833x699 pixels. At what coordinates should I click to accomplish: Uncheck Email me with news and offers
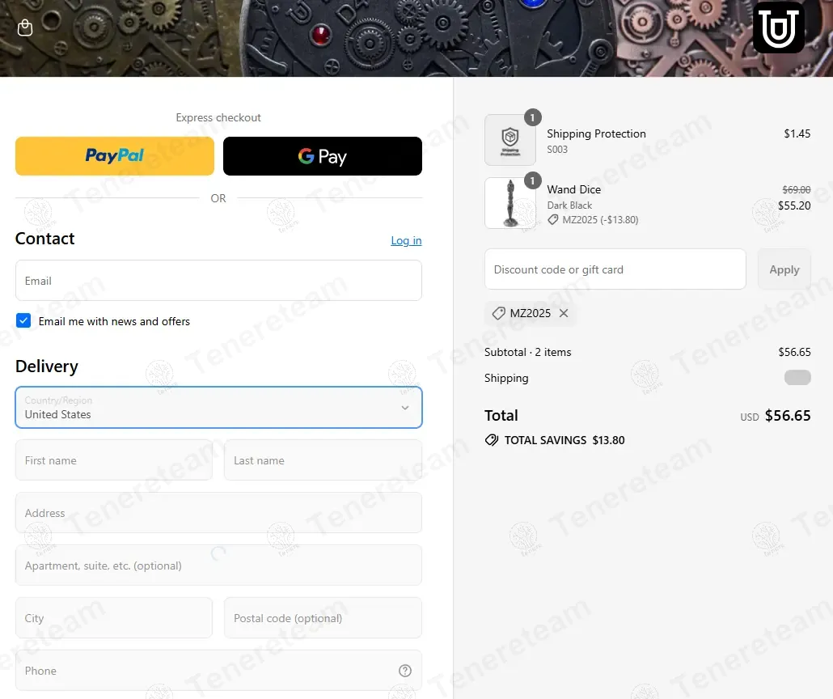click(x=23, y=320)
